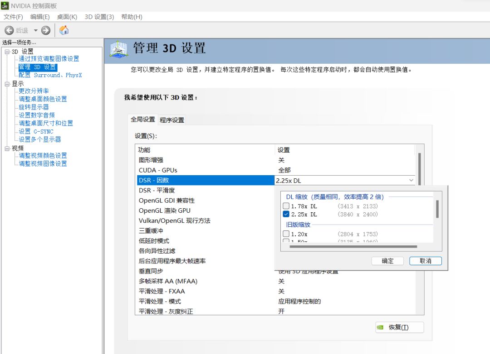This screenshot has height=354, width=490.
Task: Collapse the 3D 设置 tree node
Action: coord(7,52)
